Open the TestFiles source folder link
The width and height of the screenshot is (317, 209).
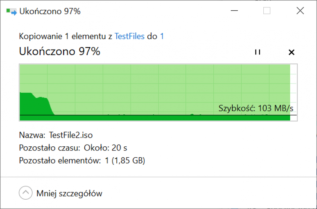tap(129, 37)
